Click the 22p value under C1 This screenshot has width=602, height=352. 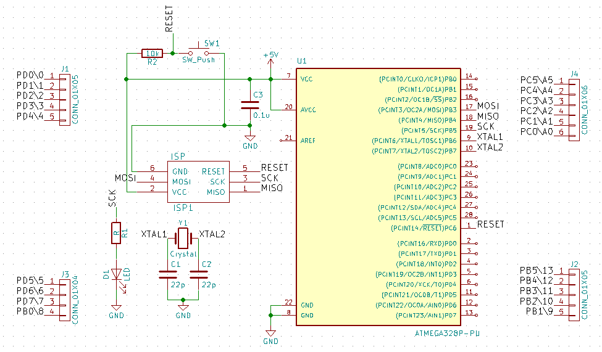point(178,285)
